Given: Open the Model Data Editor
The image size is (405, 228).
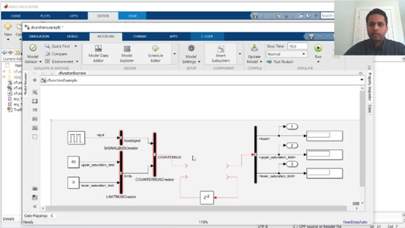Looking at the screenshot, I should coord(98,53).
